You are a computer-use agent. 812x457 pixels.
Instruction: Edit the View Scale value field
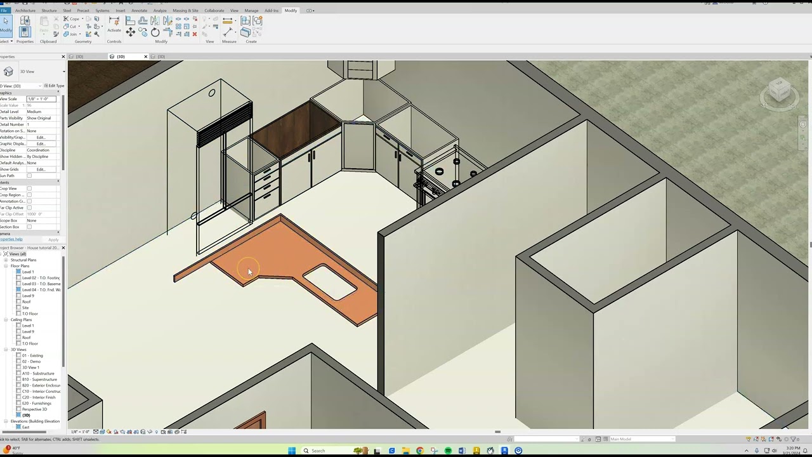41,99
